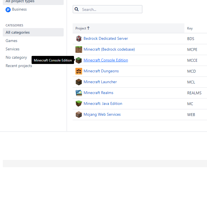Focus the project Search field
207x215 pixels.
[108, 9]
